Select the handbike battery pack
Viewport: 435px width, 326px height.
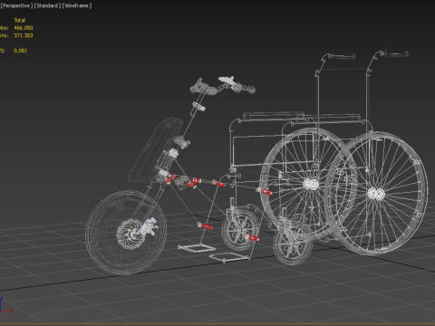(x=156, y=150)
